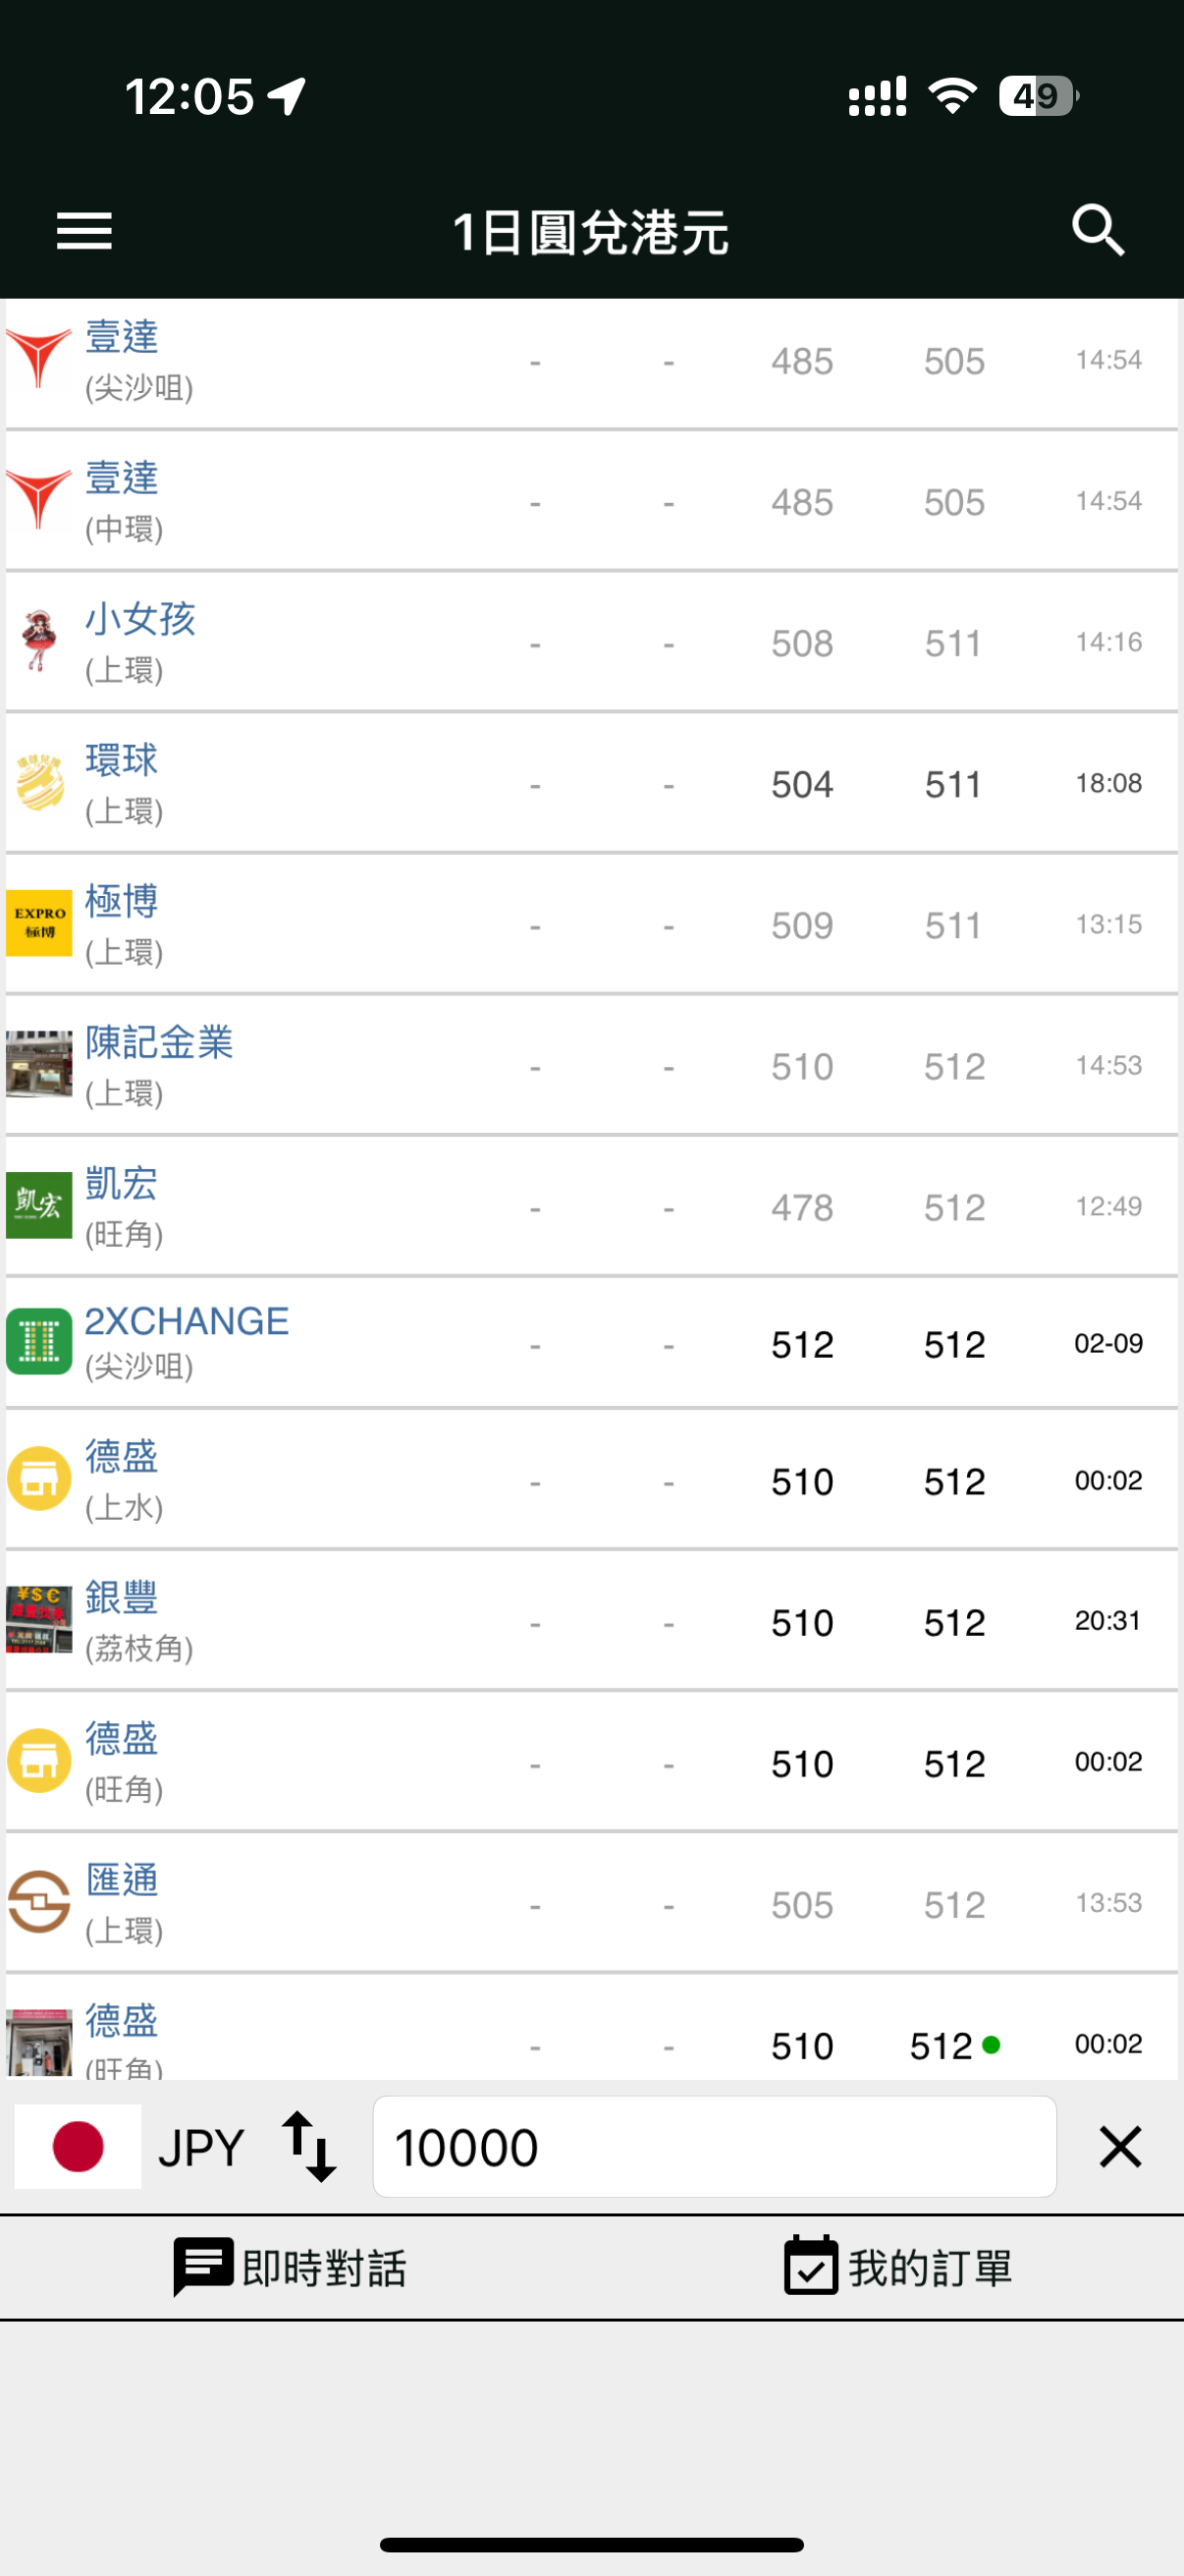Screen dimensions: 1184x2576
Task: Open 德盛 (上水) store icon
Action: (39, 1478)
